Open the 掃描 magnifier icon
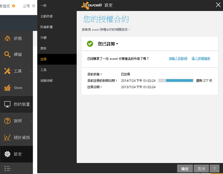The image size is (223, 174). [7, 54]
